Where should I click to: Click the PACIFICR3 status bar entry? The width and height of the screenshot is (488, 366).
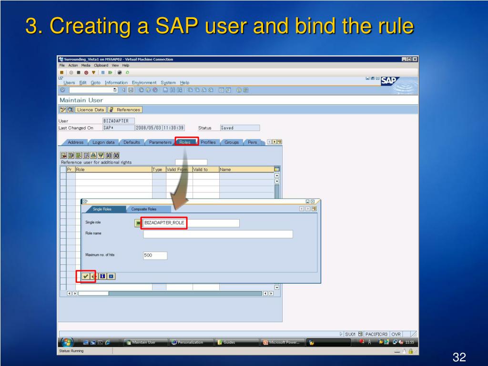pos(376,334)
